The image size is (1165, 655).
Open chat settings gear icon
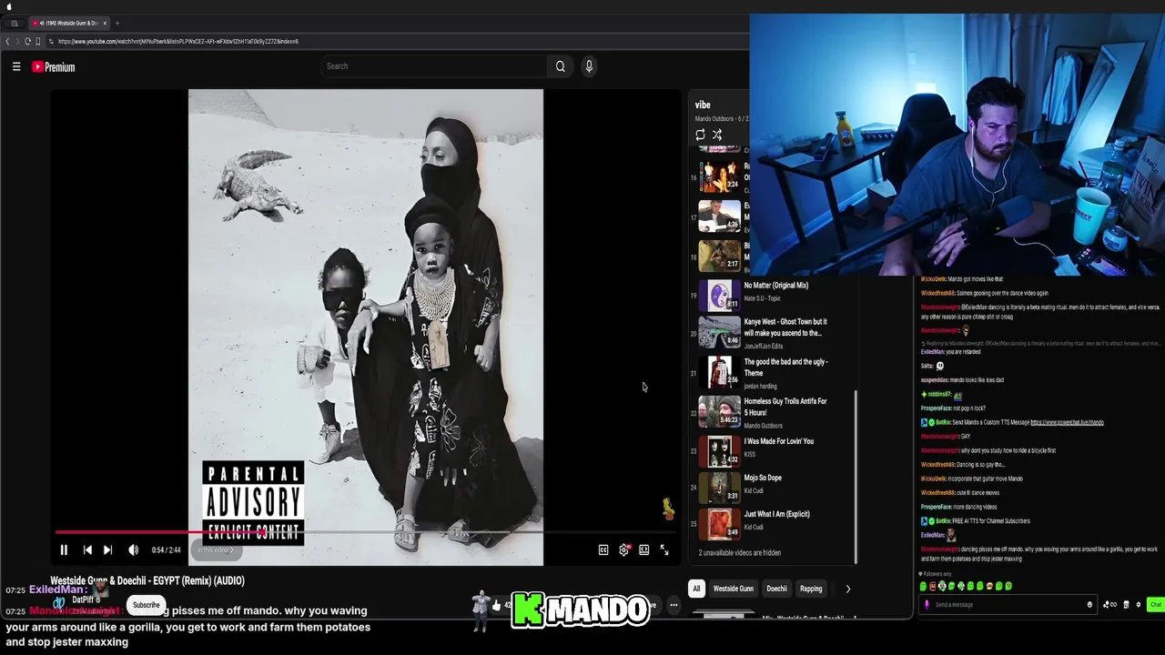tap(1139, 604)
